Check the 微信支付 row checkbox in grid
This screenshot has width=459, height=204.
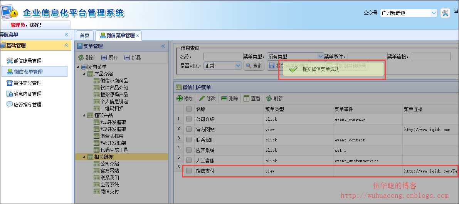pyautogui.click(x=189, y=171)
